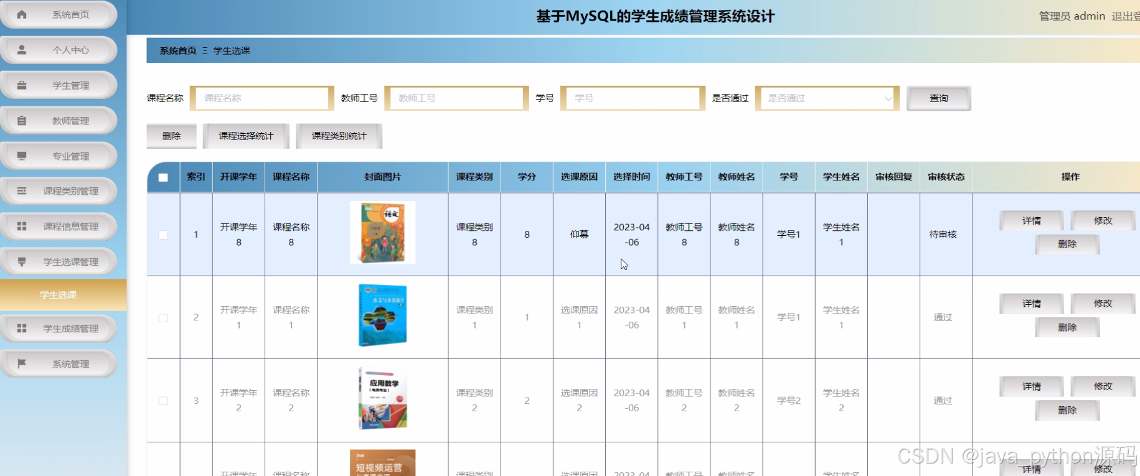Click the 学号2 cell in row 3
The image size is (1140, 476).
[x=788, y=401]
